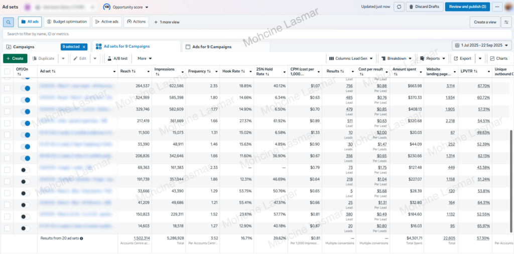This screenshot has height=254, width=514.
Task: Click the search magnifier icon
Action: click(x=9, y=22)
